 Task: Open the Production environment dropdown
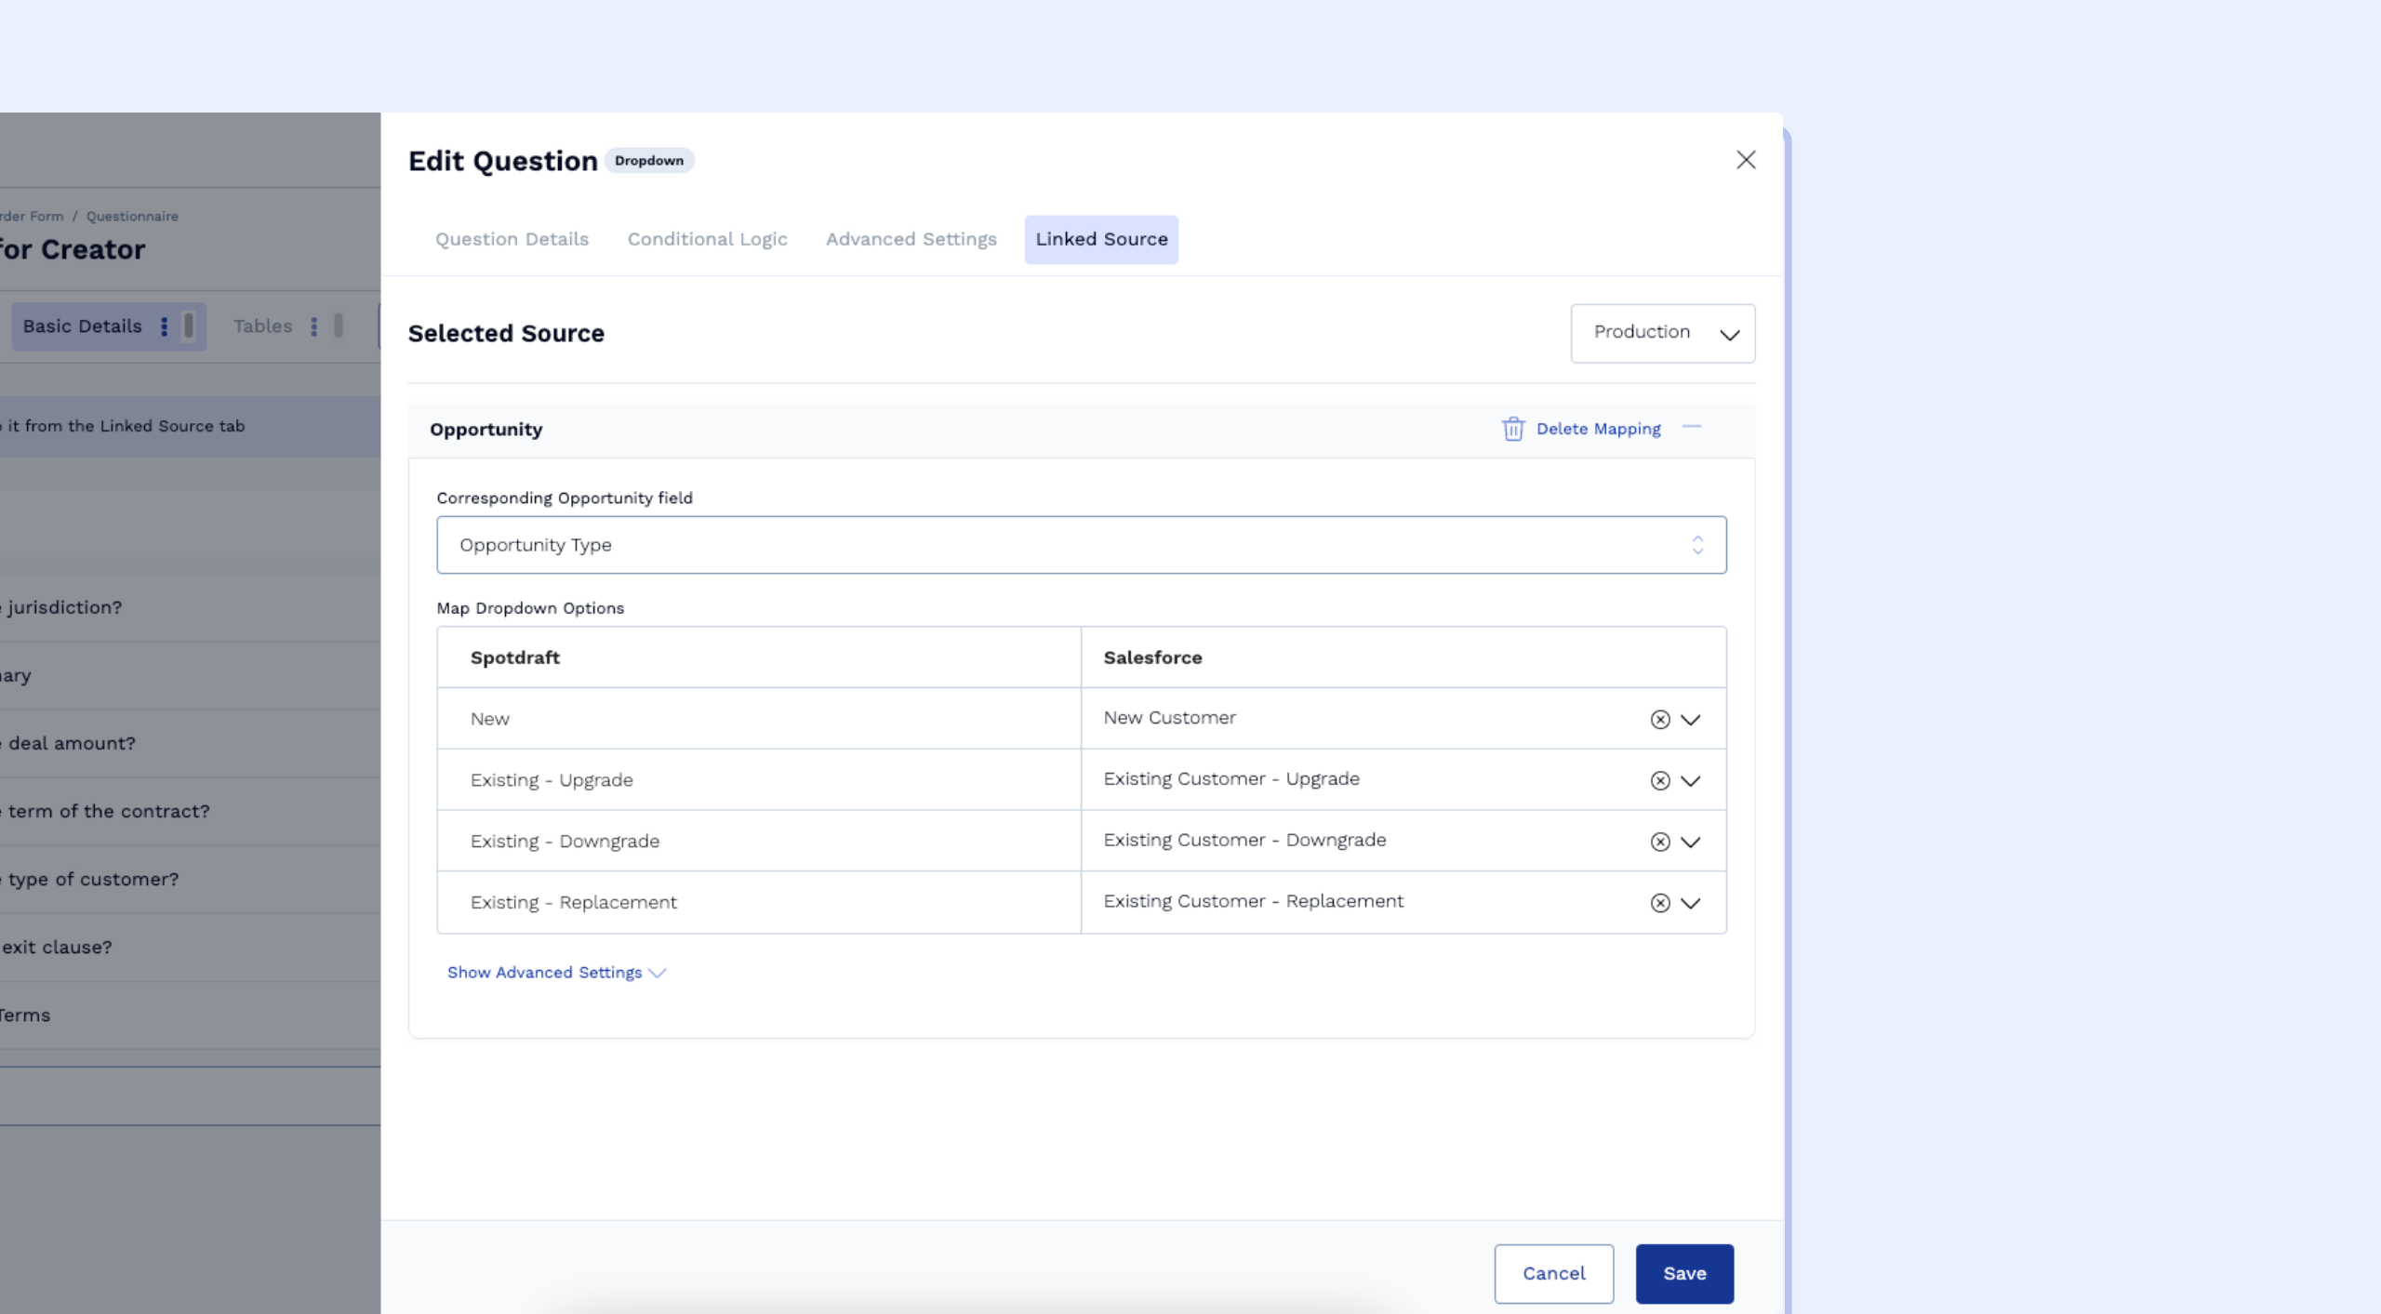click(x=1662, y=333)
